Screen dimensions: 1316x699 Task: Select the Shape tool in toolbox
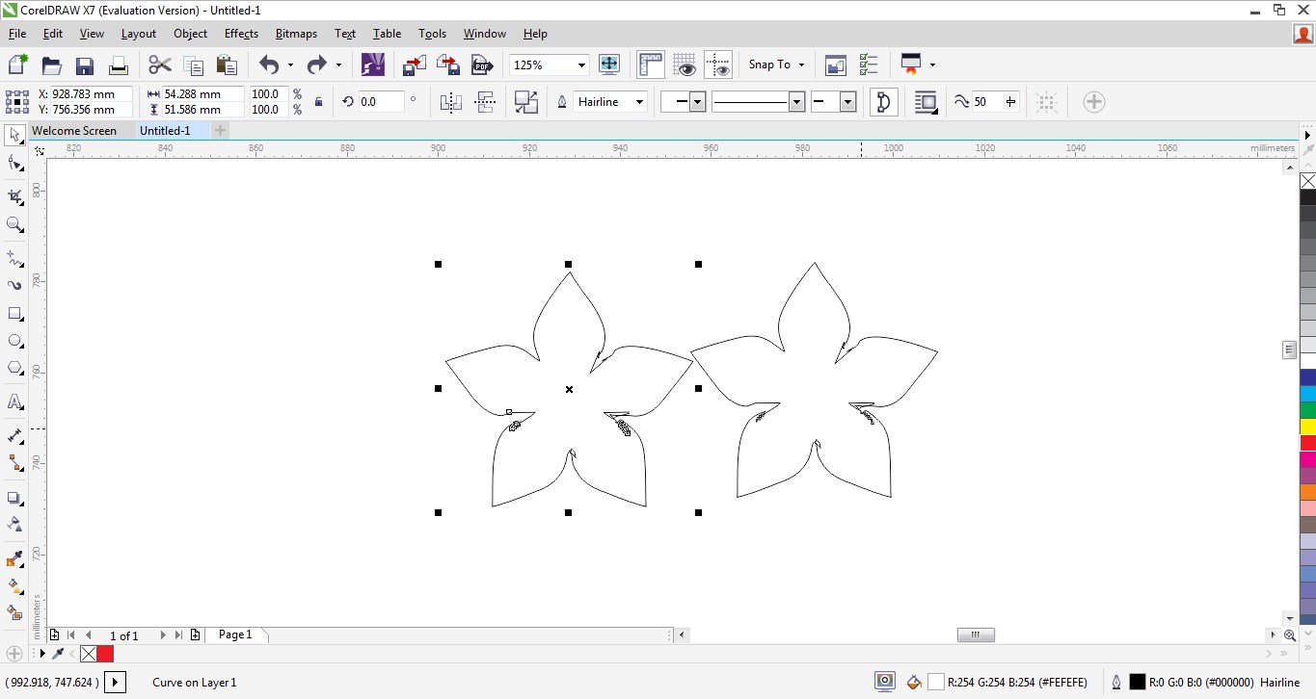click(x=14, y=165)
